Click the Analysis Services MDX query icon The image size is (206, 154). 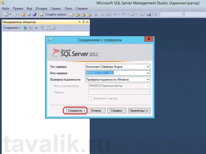[77, 14]
